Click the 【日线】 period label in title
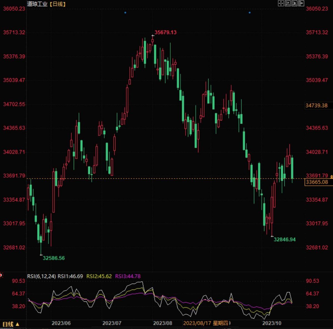Viewport: 333px width, 329px height. pyautogui.click(x=57, y=4)
